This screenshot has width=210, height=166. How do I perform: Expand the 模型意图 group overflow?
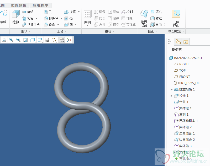pyautogui.click(x=176, y=31)
